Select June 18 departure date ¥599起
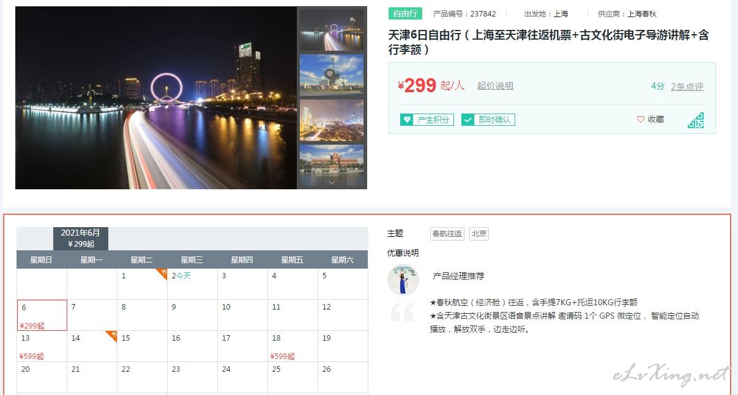The image size is (738, 395). tap(293, 346)
